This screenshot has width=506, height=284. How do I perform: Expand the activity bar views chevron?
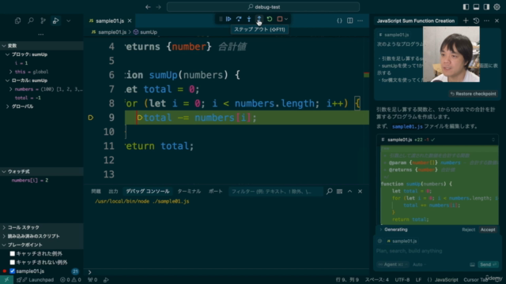pos(69,21)
